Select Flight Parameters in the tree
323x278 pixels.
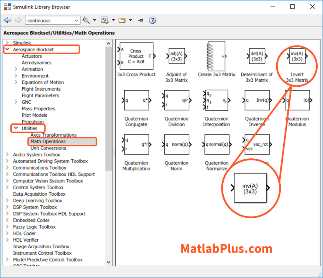(40, 95)
